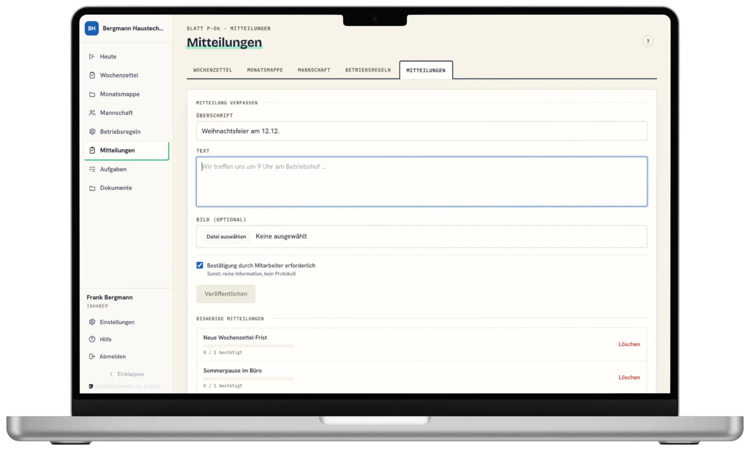Delete the Sommerpause im Büro message

(x=629, y=378)
